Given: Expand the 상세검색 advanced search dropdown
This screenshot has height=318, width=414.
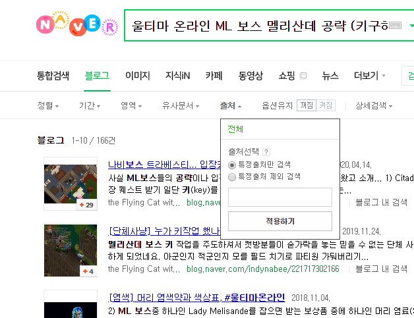Looking at the screenshot, I should click(374, 106).
